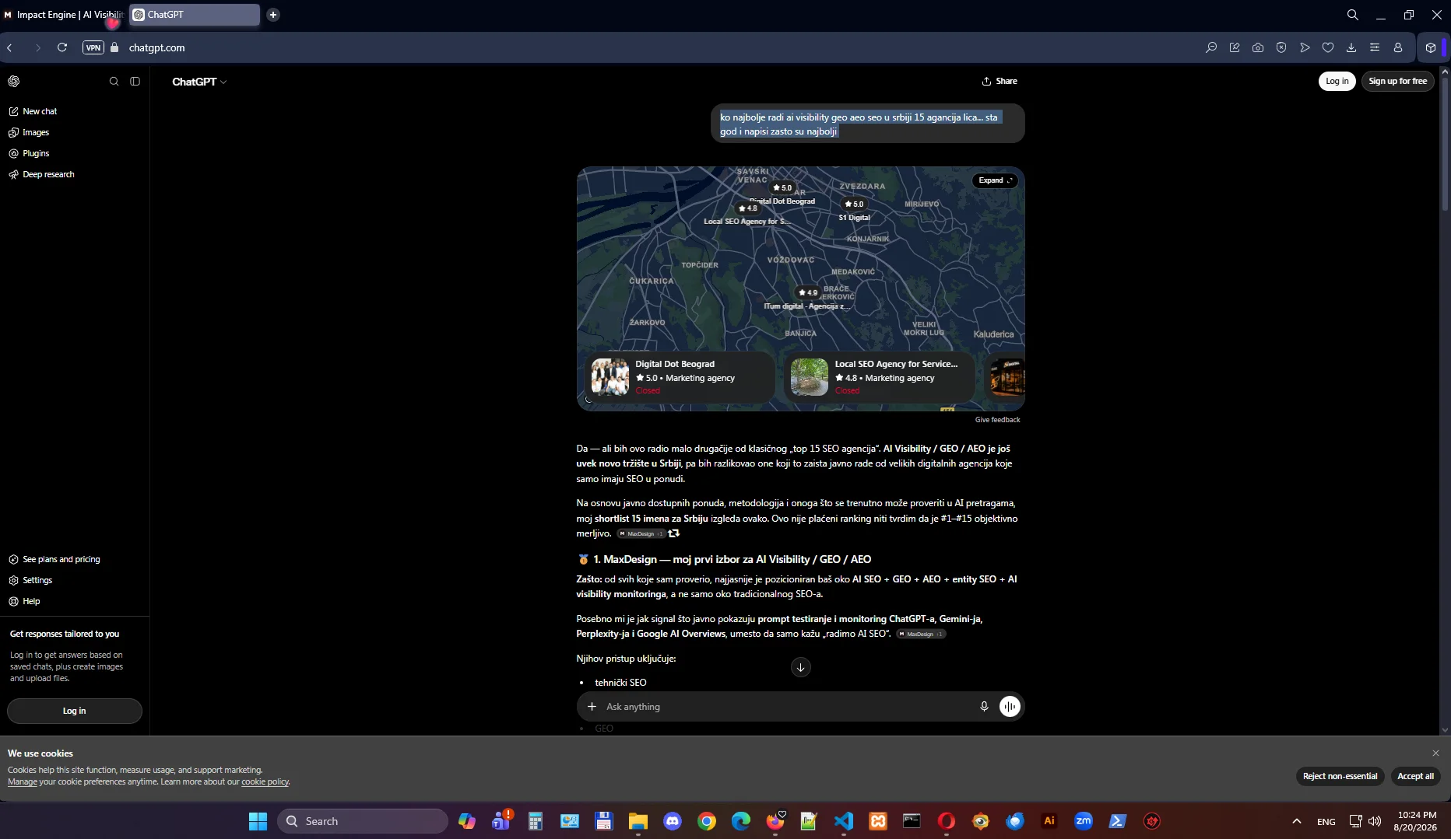Switch to the Impact Engine browser tab
This screenshot has height=839, width=1451.
(63, 15)
